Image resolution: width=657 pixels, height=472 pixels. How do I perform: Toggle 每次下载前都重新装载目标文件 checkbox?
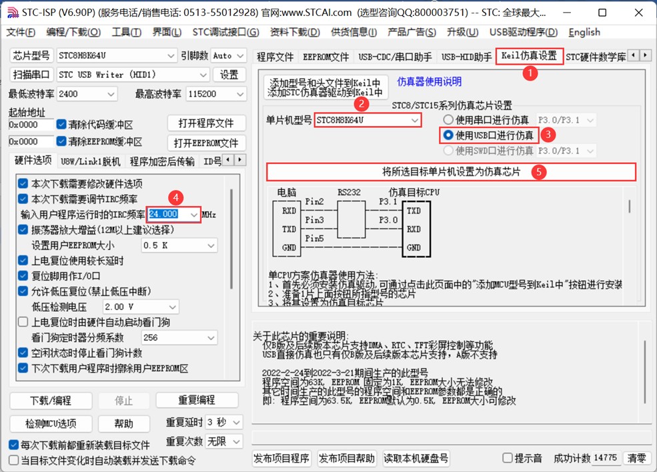click(13, 445)
